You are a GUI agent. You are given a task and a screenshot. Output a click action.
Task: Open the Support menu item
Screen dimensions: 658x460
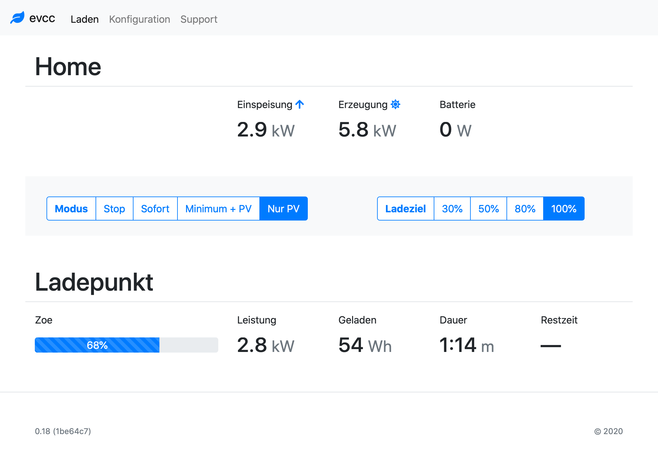pyautogui.click(x=199, y=19)
